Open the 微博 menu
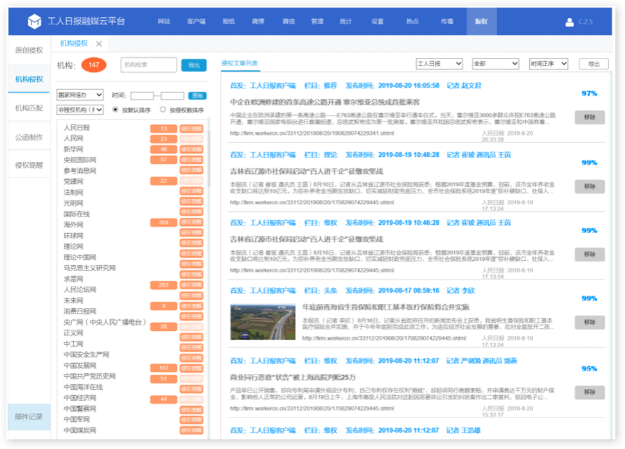Screen dimensions: 625x449 (x=258, y=22)
